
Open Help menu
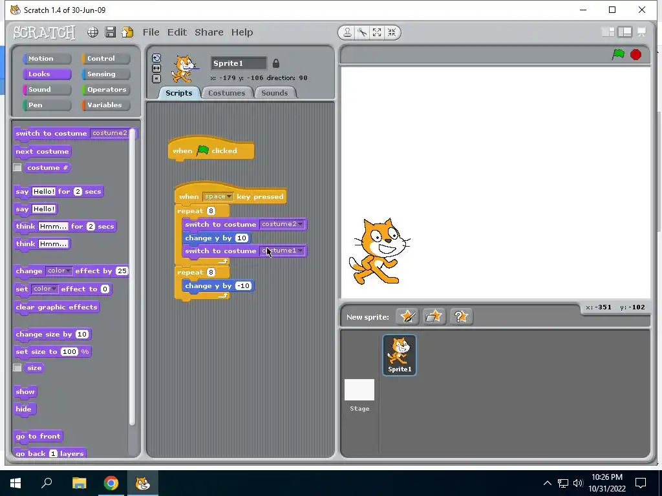click(x=242, y=32)
